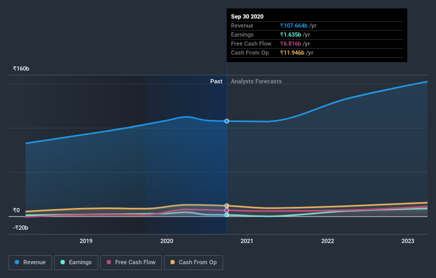The height and width of the screenshot is (278, 436).
Task: Click the 2022 axis label
Action: click(x=328, y=241)
